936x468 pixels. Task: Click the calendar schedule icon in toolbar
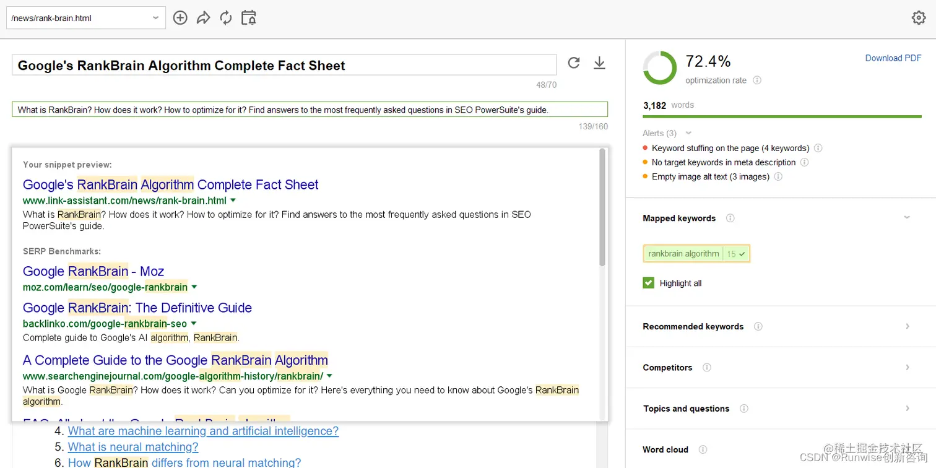(248, 18)
